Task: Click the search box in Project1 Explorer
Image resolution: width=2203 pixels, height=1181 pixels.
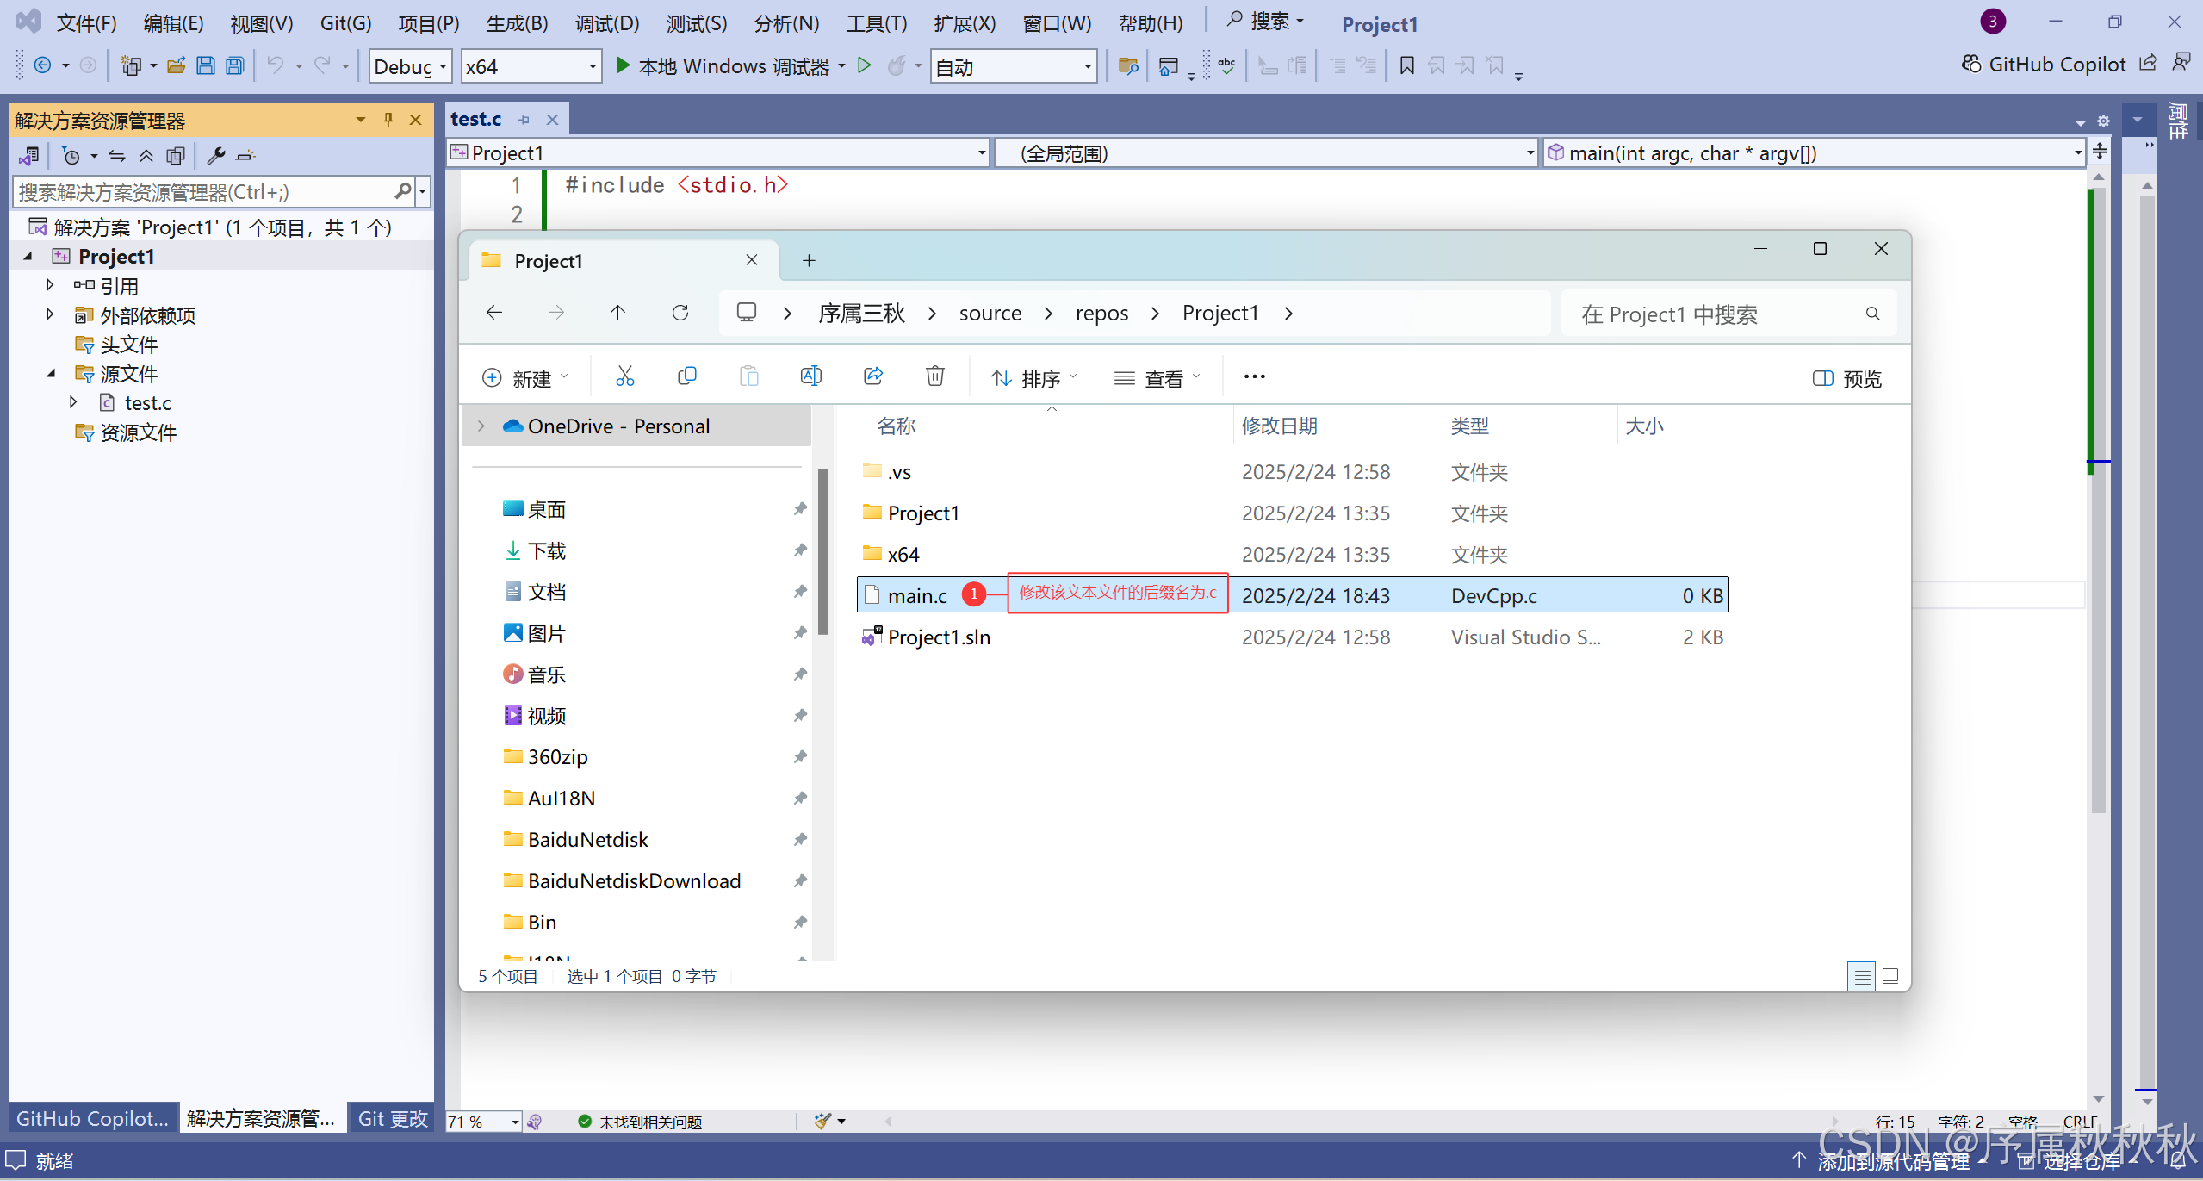Action: 1714,314
